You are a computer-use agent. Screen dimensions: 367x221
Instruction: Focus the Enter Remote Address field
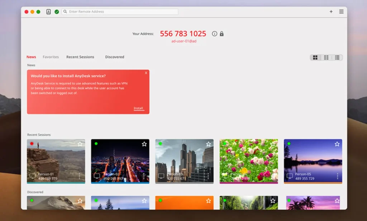[120, 12]
